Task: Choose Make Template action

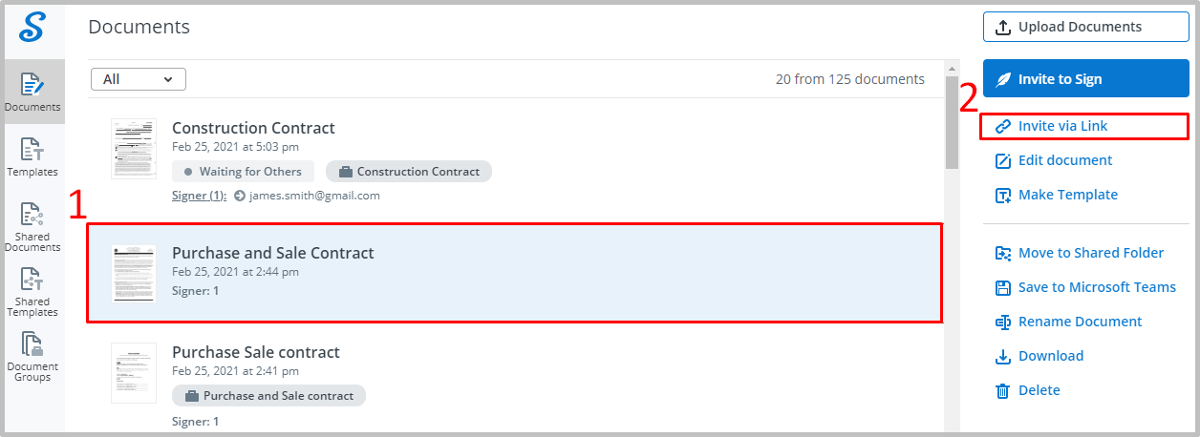Action: 1056,195
